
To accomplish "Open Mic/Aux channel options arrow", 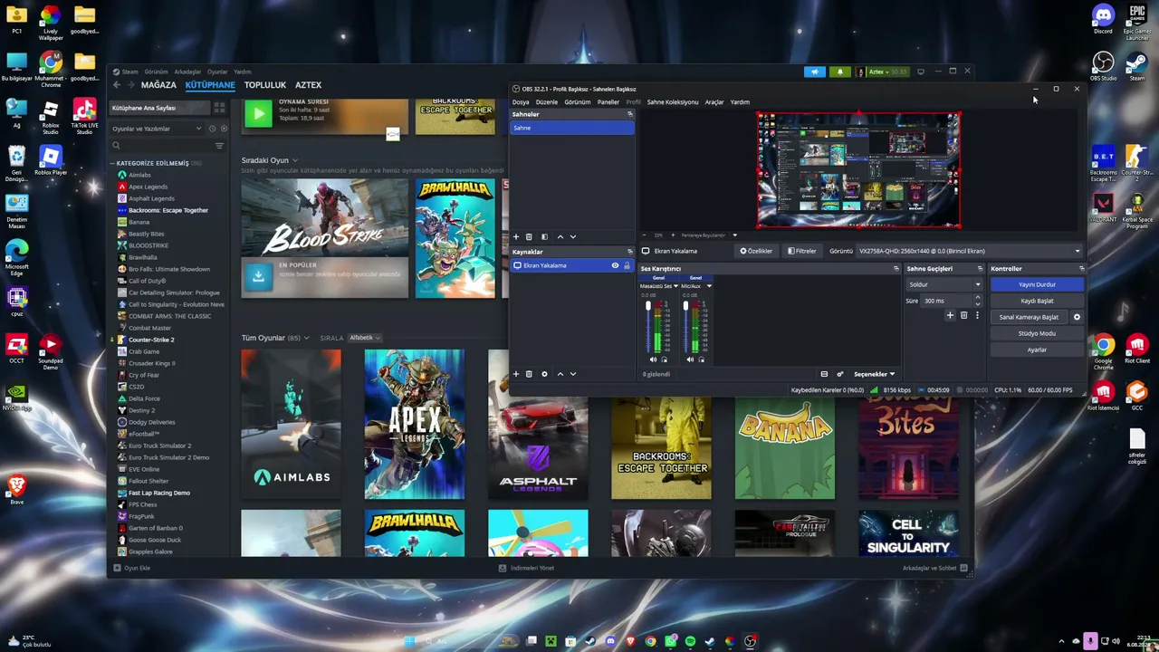I will [709, 286].
